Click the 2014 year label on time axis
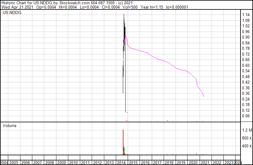The image size is (253, 165). click(x=121, y=163)
